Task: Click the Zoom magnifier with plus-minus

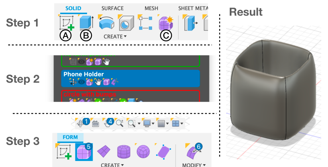Action: coord(119,123)
